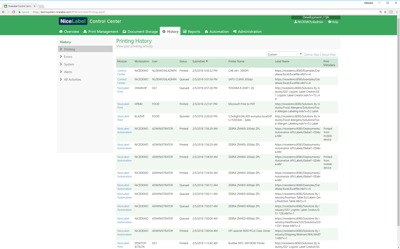Viewport: 400px width, 249px height.
Task: Click HP LaserJet 9050 PCL6 Class Driver cell
Action: [249, 231]
